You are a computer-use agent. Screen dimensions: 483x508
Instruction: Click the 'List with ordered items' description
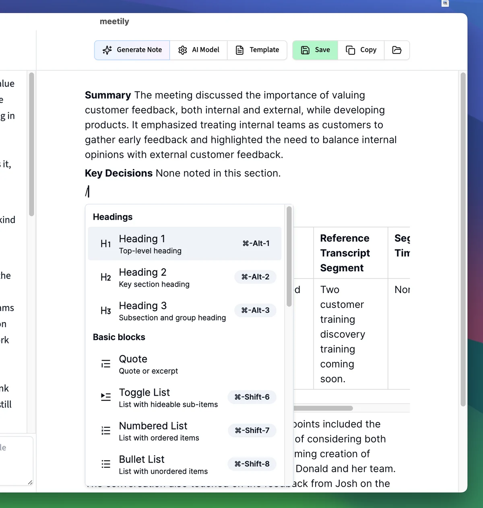[x=159, y=438]
